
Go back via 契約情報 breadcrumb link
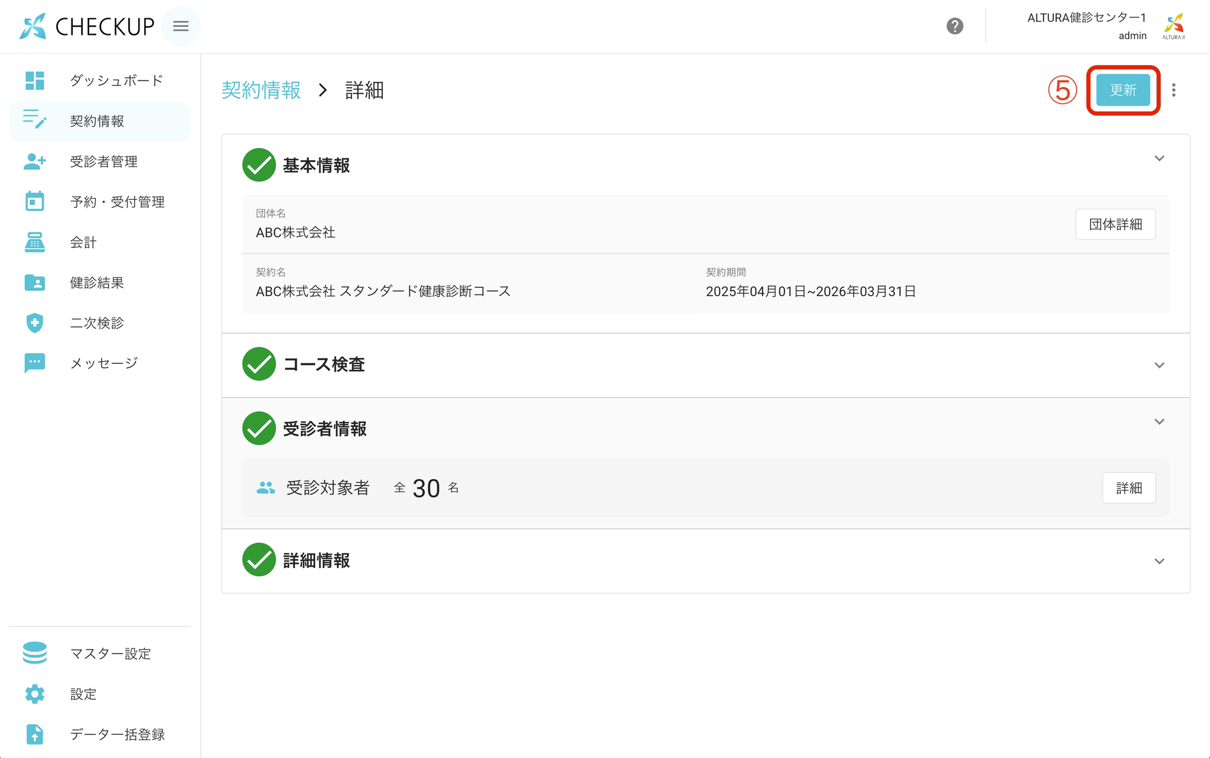click(261, 90)
